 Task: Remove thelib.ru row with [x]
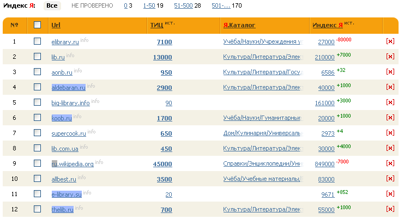[390, 209]
